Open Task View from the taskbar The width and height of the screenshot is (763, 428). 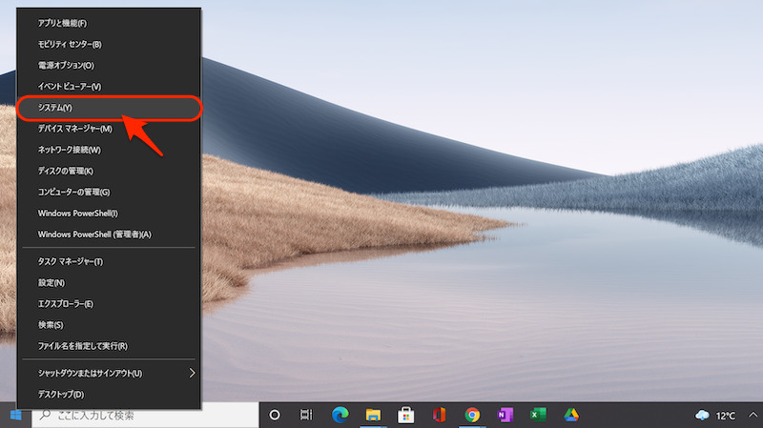[307, 416]
